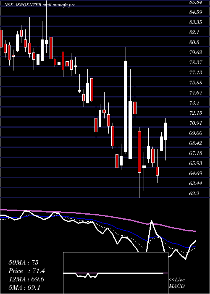Viewport: 210px width, 294px height.
Task: Click the 63.44 price axis label
Action: coord(196,184)
